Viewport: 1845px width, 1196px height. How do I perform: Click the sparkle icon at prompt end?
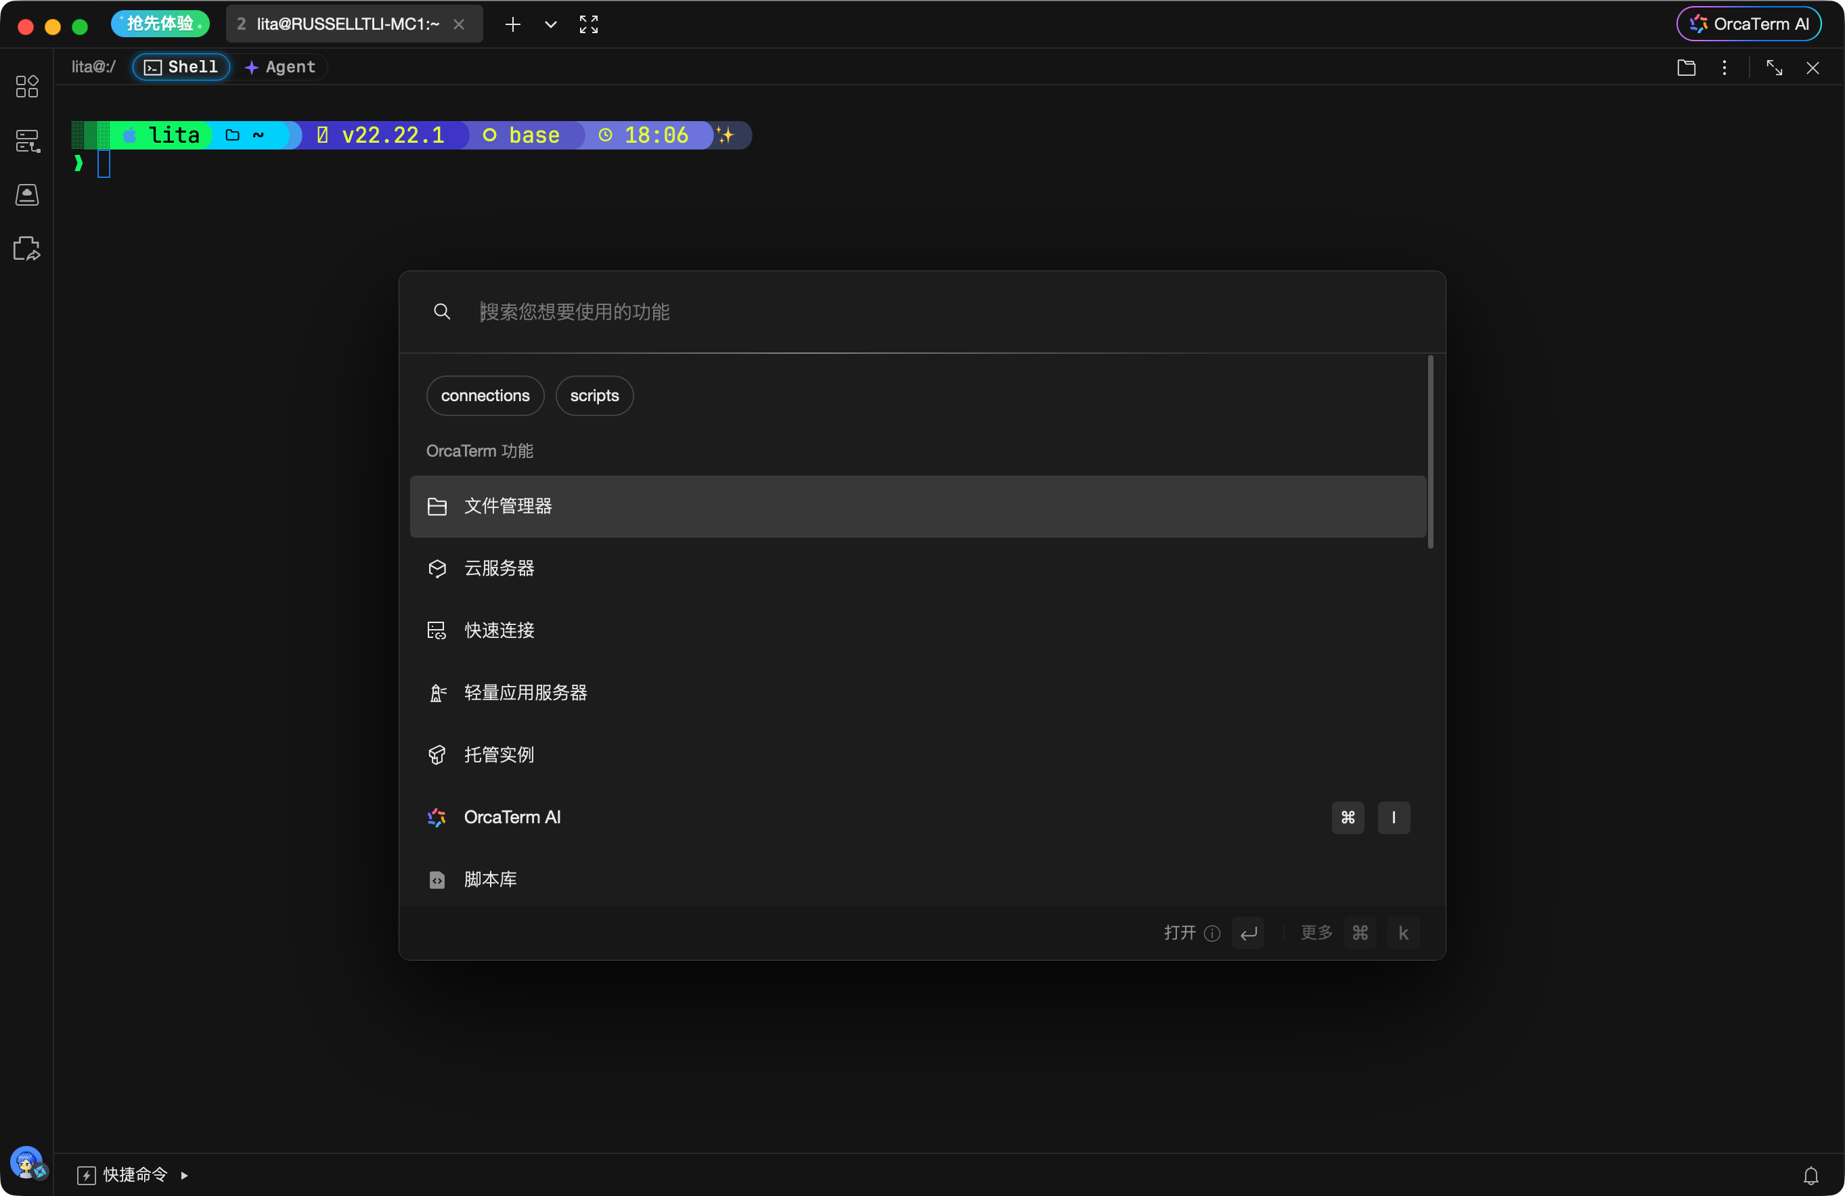pos(726,135)
